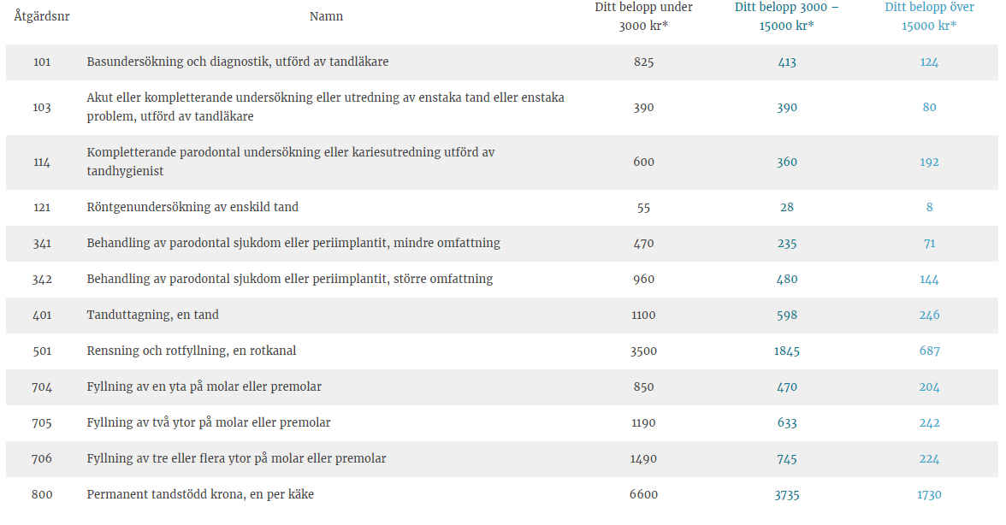Image resolution: width=1006 pixels, height=525 pixels.
Task: Click action number 342 in first column
Action: 42,279
